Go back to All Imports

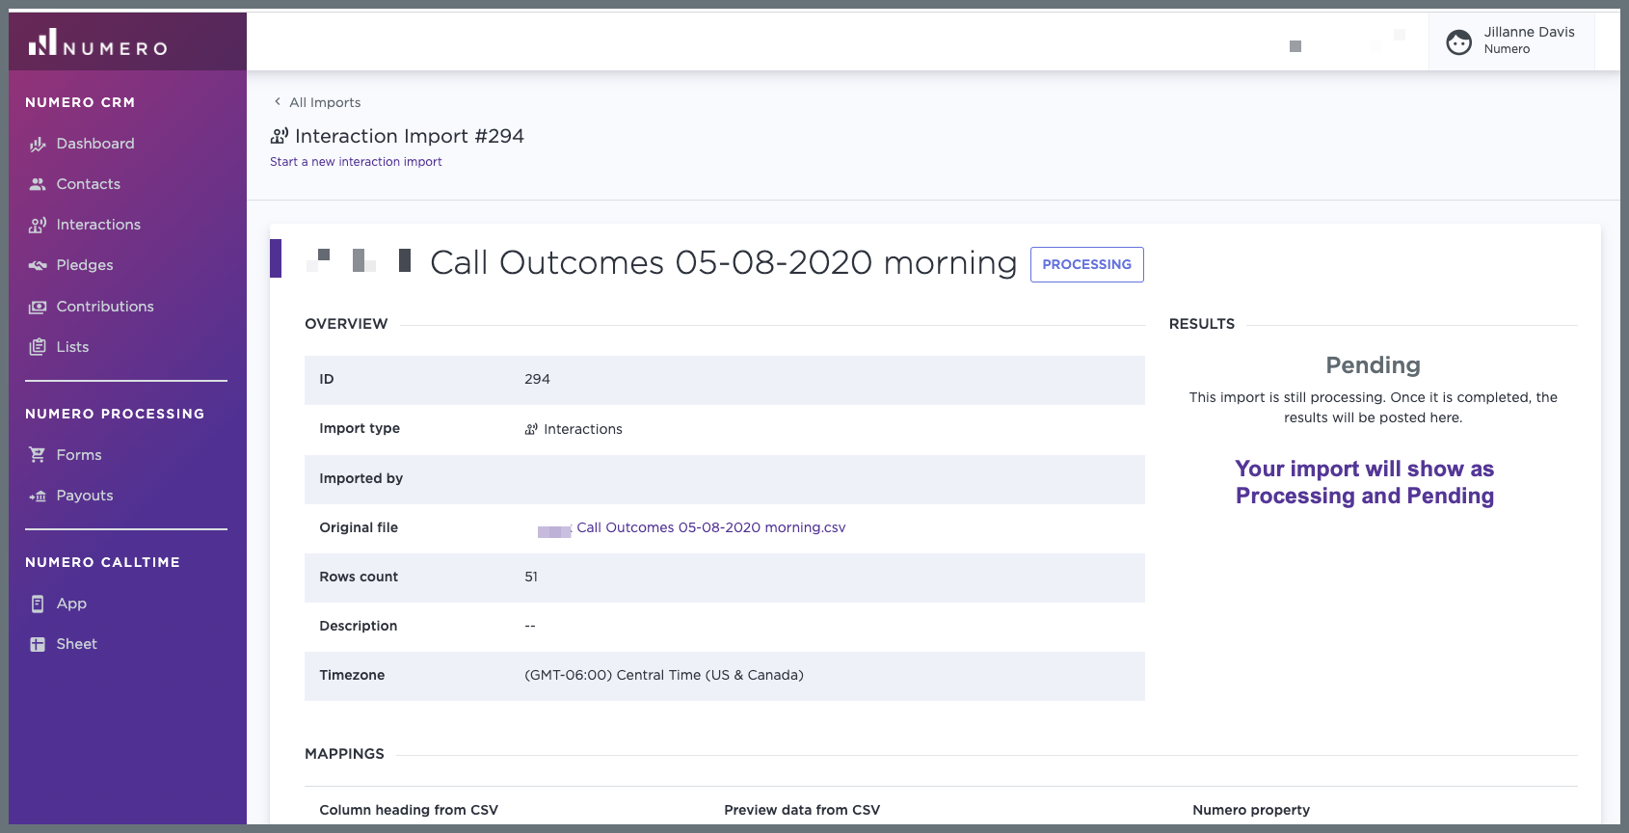[325, 102]
